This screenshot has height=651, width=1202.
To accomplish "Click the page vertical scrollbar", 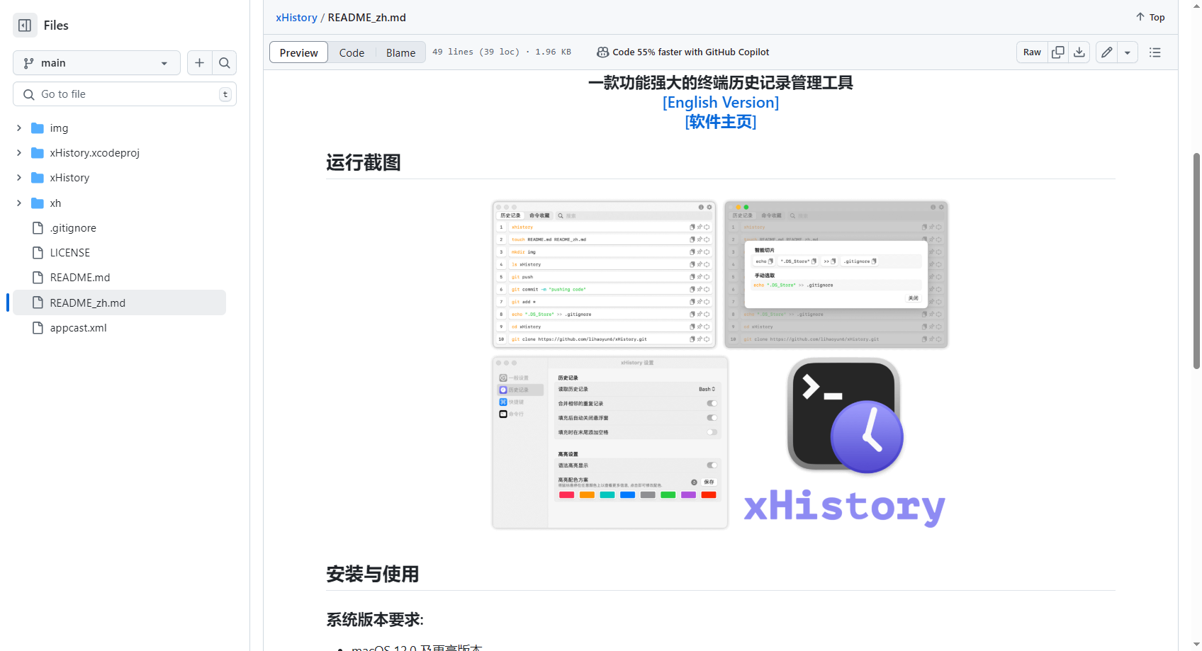I will click(1196, 261).
